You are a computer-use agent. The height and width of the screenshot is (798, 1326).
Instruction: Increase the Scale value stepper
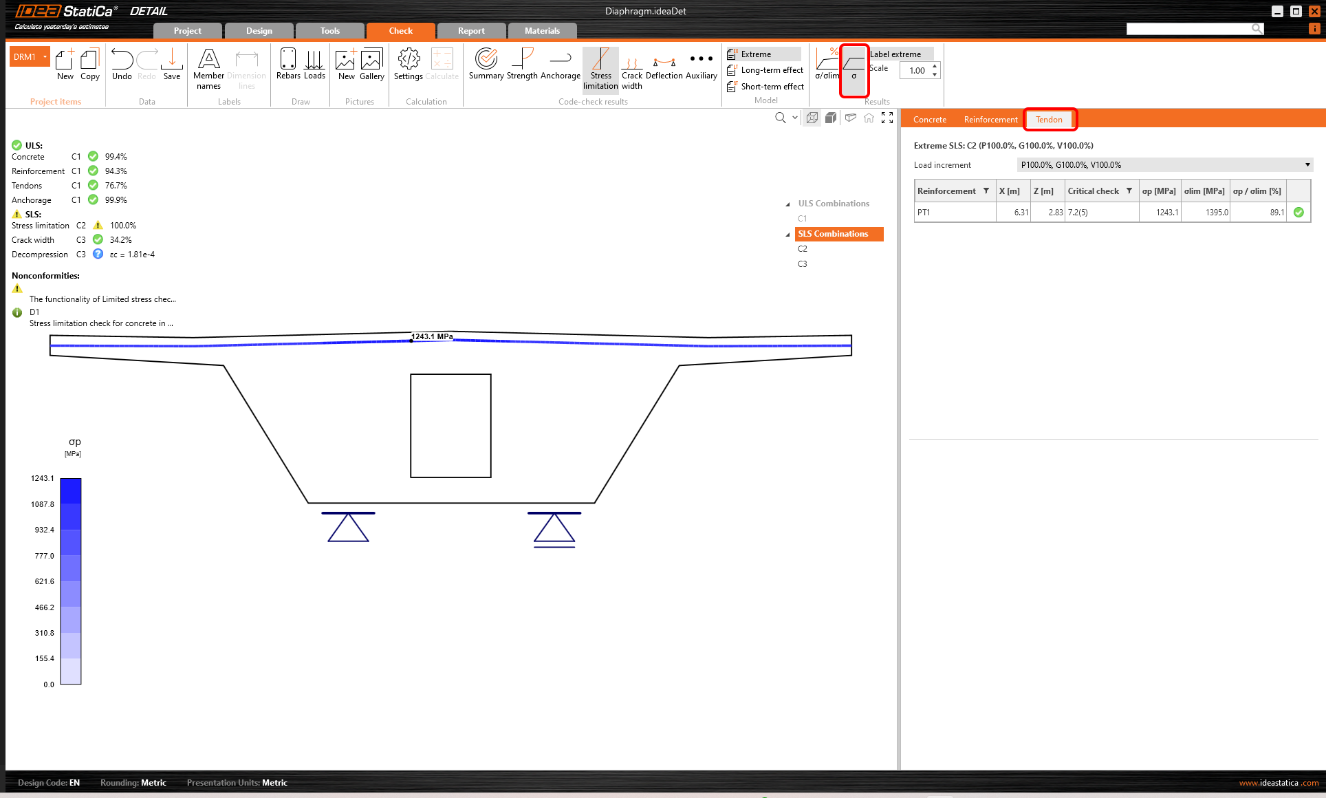[x=935, y=66]
